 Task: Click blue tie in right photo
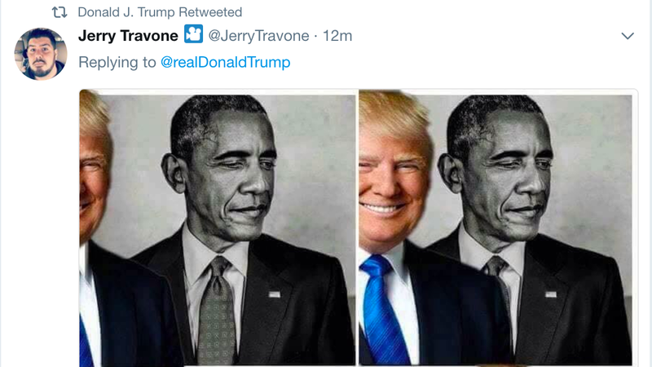(x=382, y=311)
